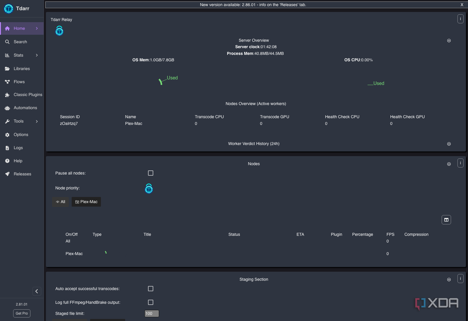Open the Libraries page
The image size is (468, 321).
22,69
